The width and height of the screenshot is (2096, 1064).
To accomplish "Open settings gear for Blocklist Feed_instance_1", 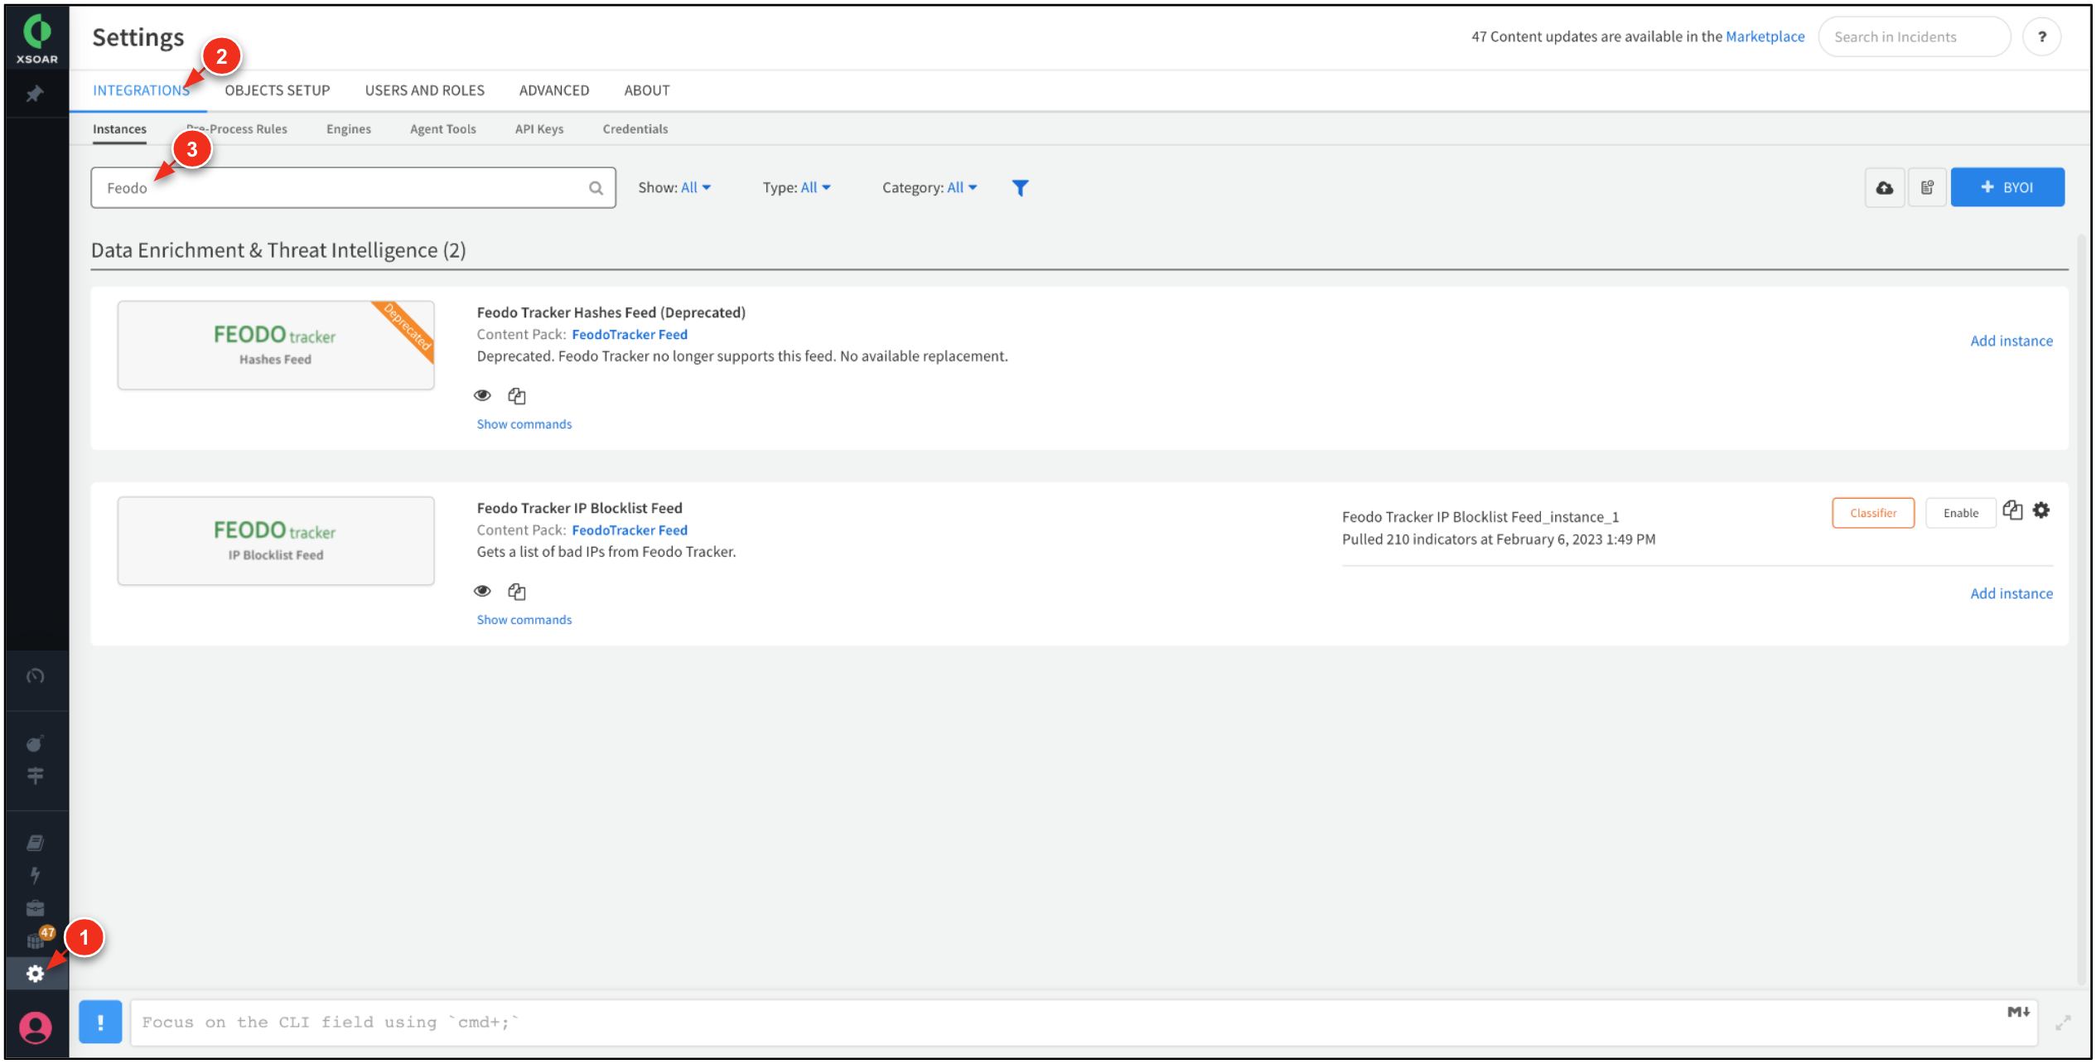I will 2040,510.
